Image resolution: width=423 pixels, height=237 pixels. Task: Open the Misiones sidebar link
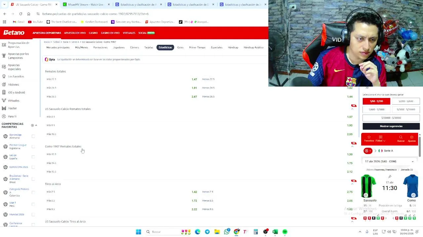[14, 85]
